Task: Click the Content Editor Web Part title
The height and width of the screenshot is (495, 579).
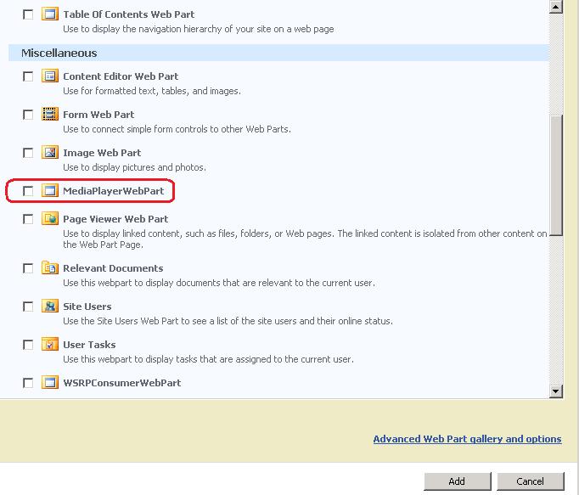Action: pyautogui.click(x=121, y=76)
